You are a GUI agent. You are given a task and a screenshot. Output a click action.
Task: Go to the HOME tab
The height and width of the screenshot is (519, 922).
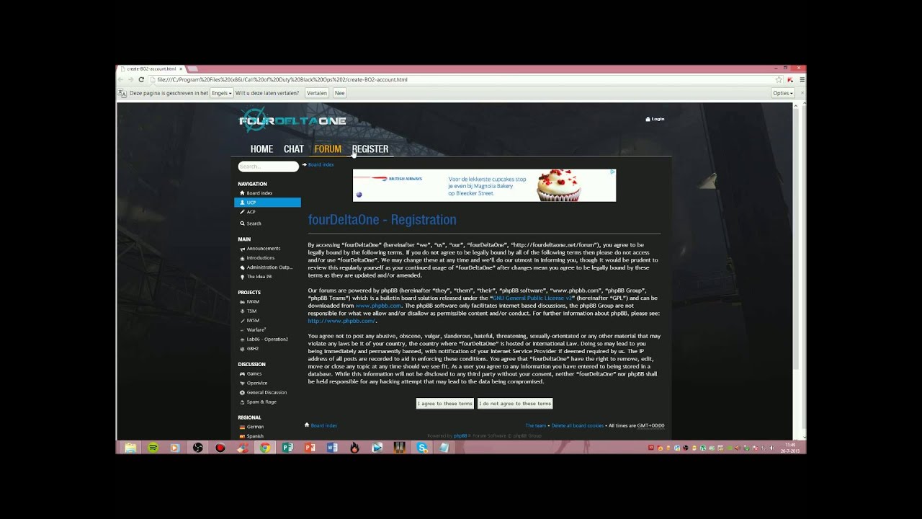(261, 149)
